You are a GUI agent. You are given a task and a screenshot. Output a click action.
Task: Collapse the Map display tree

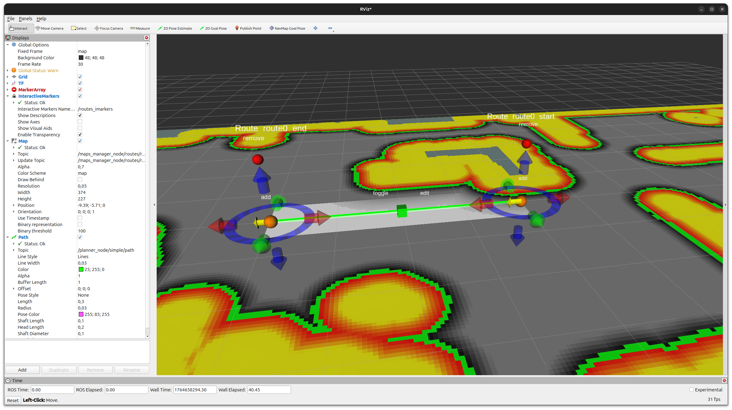(8, 141)
